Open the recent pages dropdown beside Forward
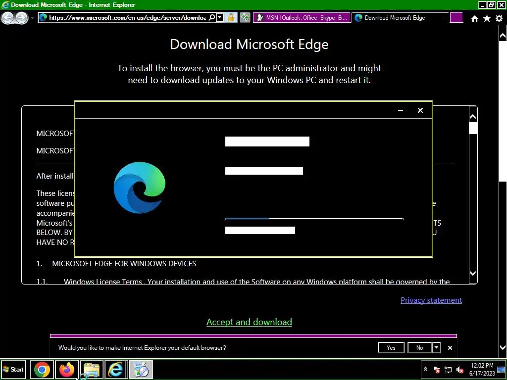The height and width of the screenshot is (380, 507). [32, 18]
